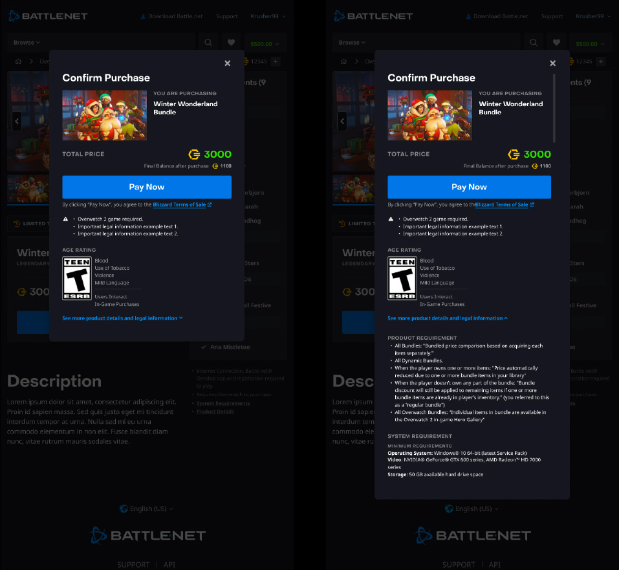Click the Battlenet logo at top of left page
The width and height of the screenshot is (619, 570).
(48, 16)
